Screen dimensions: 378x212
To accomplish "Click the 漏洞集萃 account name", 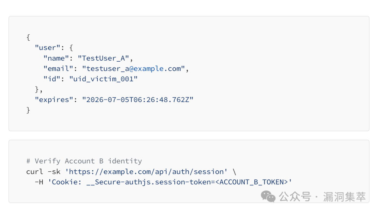I will (344, 197).
